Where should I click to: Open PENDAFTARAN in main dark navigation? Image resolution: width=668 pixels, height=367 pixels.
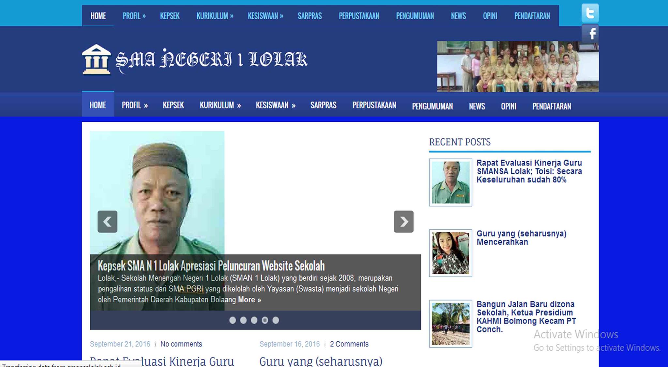(x=552, y=106)
